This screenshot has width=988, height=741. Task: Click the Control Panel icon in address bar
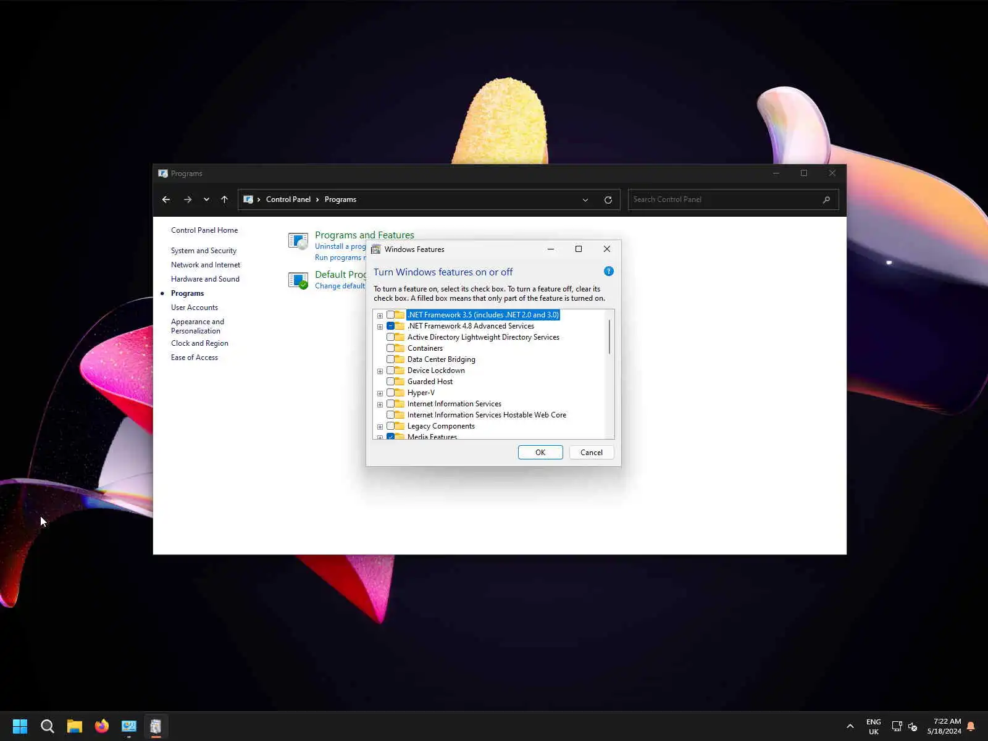[x=248, y=199]
